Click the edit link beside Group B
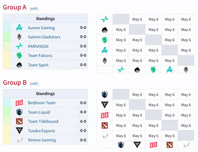Image resolution: width=198 pixels, height=152 pixels. [34, 84]
